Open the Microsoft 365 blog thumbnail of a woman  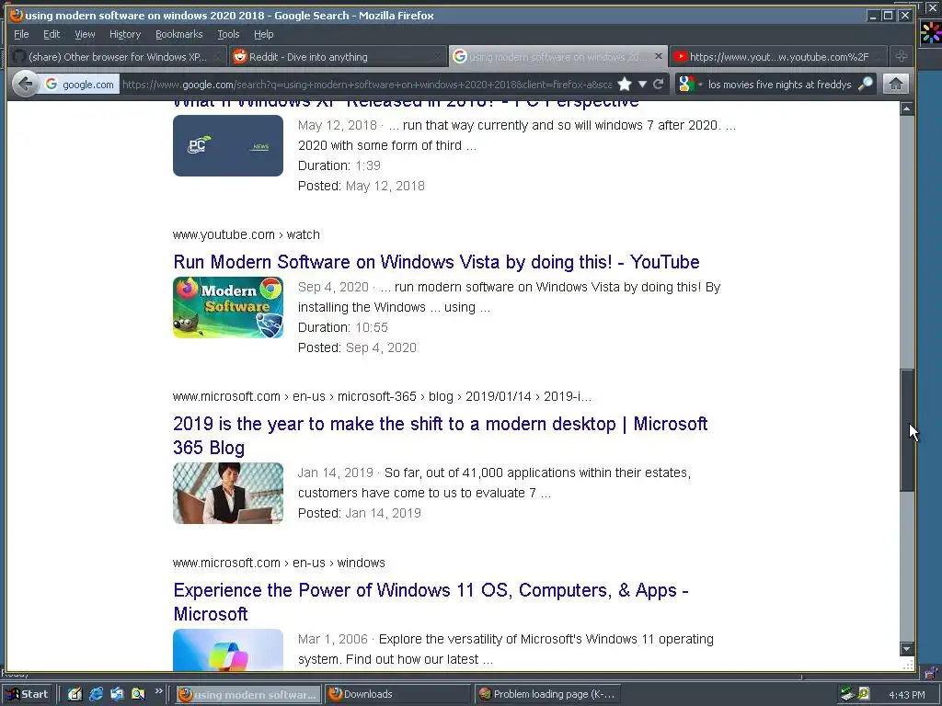tap(228, 493)
